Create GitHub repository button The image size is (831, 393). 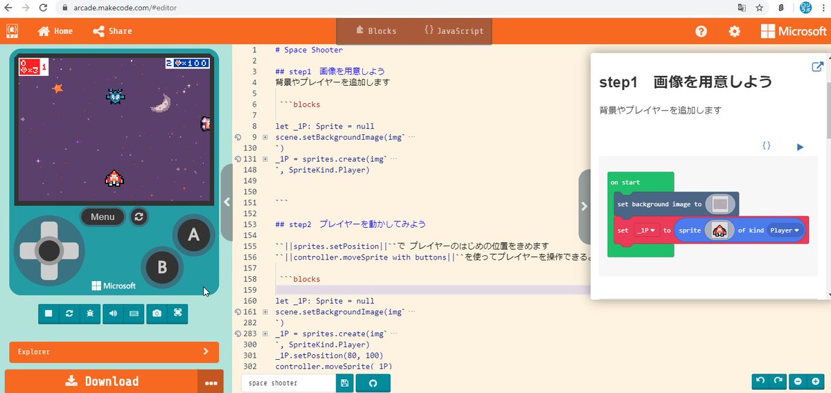[373, 383]
